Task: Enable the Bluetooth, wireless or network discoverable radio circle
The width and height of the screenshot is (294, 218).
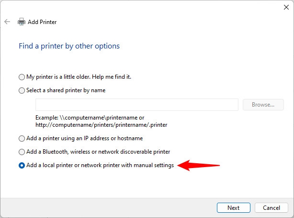Action: [22, 152]
